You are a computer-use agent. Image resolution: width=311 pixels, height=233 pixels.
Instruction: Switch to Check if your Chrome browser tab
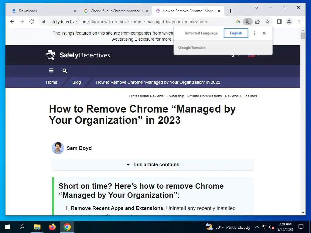116,11
